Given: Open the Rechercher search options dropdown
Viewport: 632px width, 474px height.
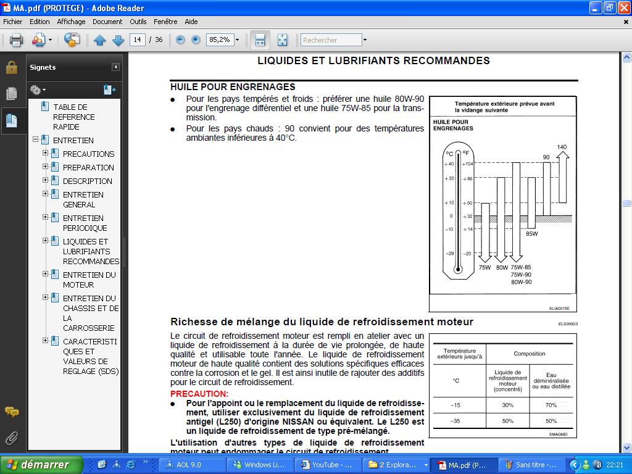Looking at the screenshot, I should pos(365,40).
